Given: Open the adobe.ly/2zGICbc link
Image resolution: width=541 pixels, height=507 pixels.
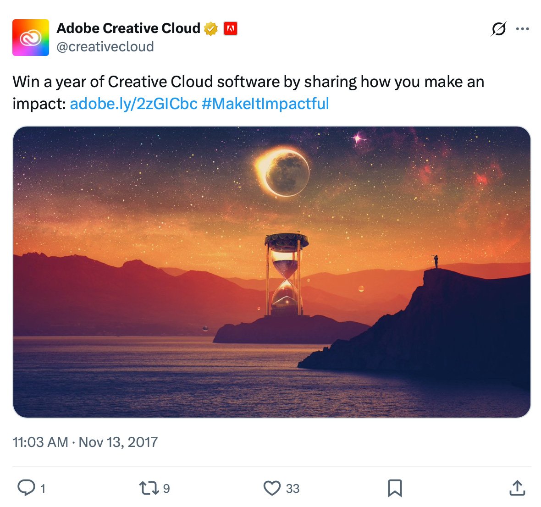Looking at the screenshot, I should [134, 104].
